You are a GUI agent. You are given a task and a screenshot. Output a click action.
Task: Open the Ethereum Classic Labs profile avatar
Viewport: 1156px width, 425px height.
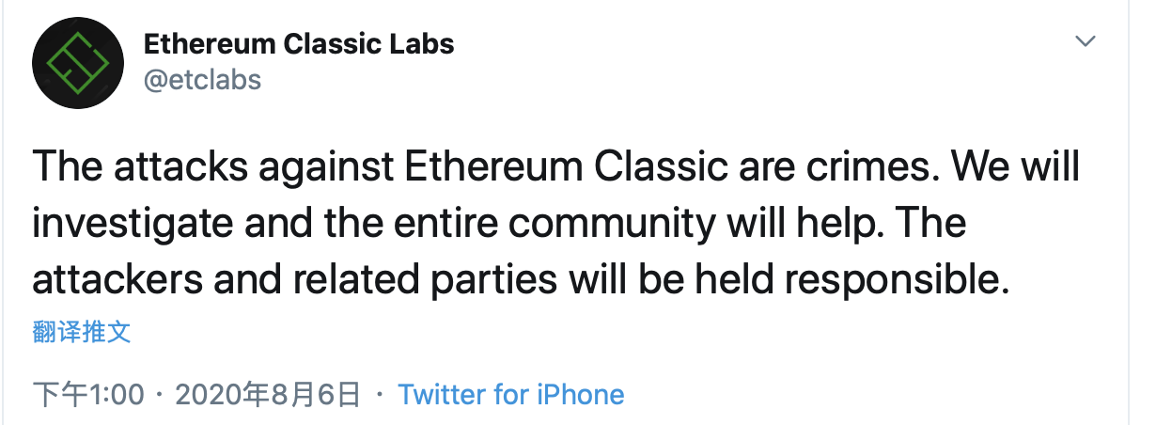pyautogui.click(x=78, y=62)
